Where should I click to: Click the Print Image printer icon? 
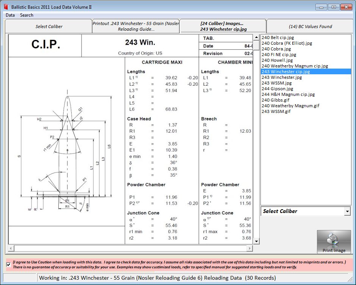tap(334, 241)
